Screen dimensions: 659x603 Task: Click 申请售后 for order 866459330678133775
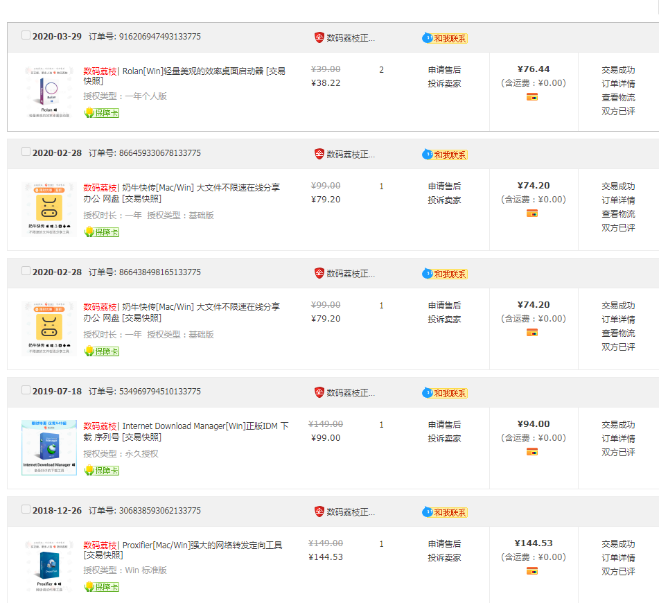coord(444,186)
